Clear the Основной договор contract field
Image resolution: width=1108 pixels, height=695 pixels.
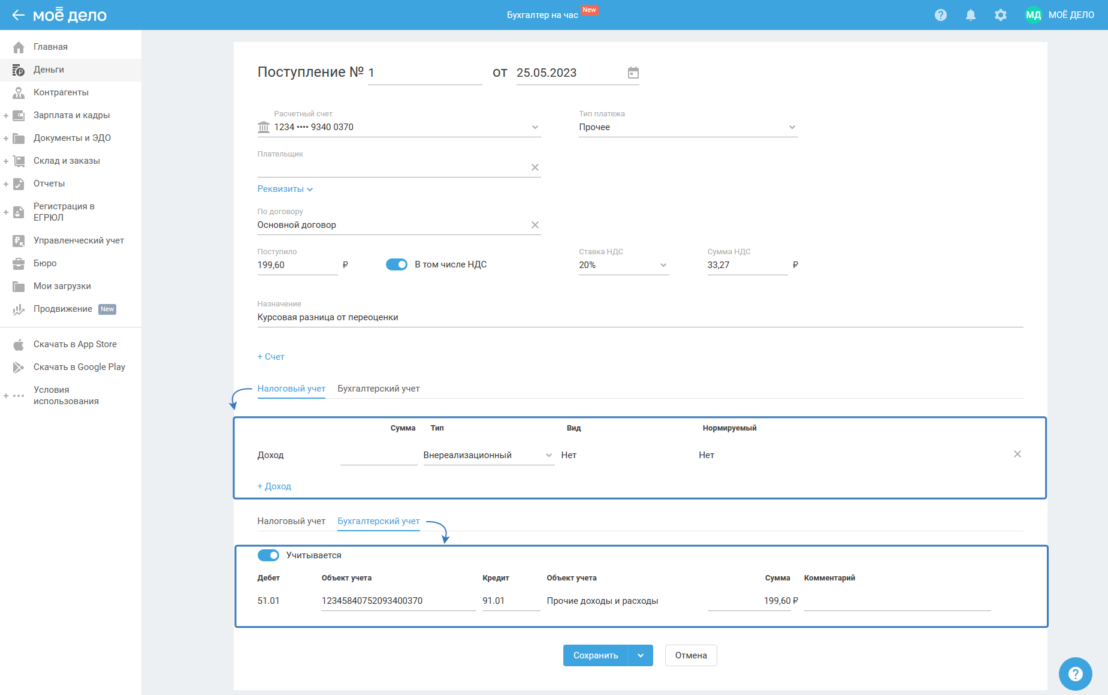point(535,225)
